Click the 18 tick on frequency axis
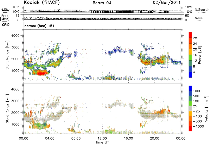The image size is (209, 144). tap(17, 16)
